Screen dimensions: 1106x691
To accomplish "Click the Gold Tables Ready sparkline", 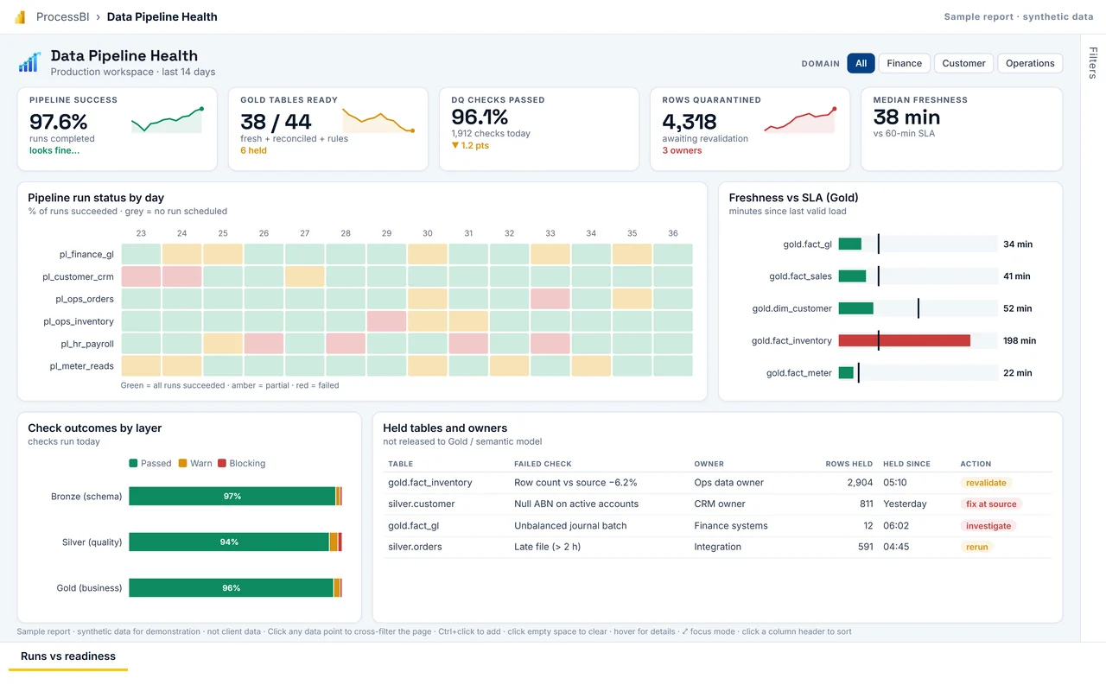I will pos(378,121).
